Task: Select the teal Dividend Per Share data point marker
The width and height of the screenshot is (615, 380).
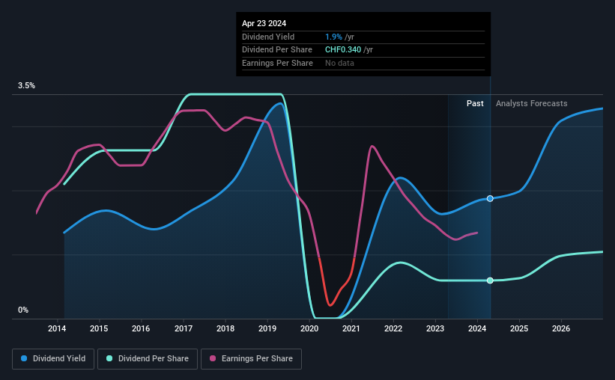Action: click(x=490, y=281)
